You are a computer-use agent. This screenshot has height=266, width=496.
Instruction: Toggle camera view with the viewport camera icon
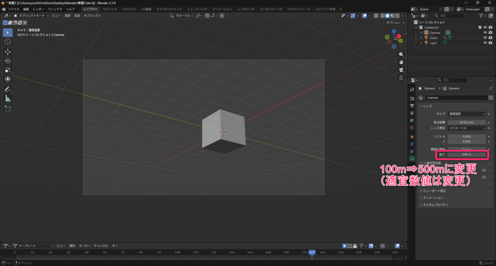pyautogui.click(x=401, y=70)
